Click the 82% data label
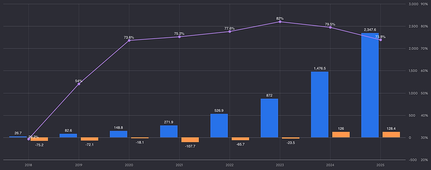431x170 pixels. click(x=280, y=18)
